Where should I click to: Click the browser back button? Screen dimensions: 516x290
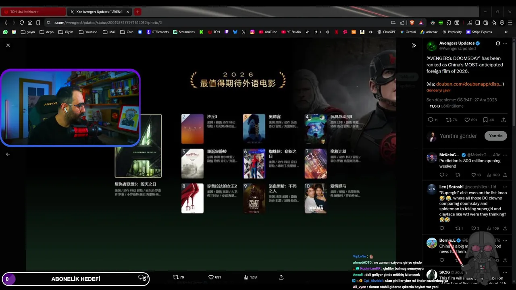[6, 23]
